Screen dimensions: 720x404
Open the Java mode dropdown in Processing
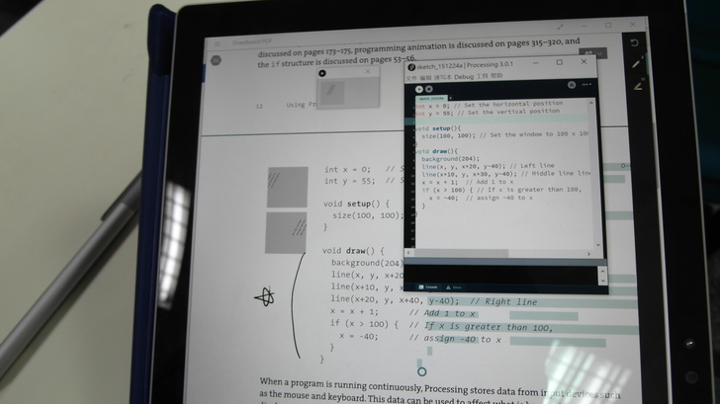coord(586,84)
